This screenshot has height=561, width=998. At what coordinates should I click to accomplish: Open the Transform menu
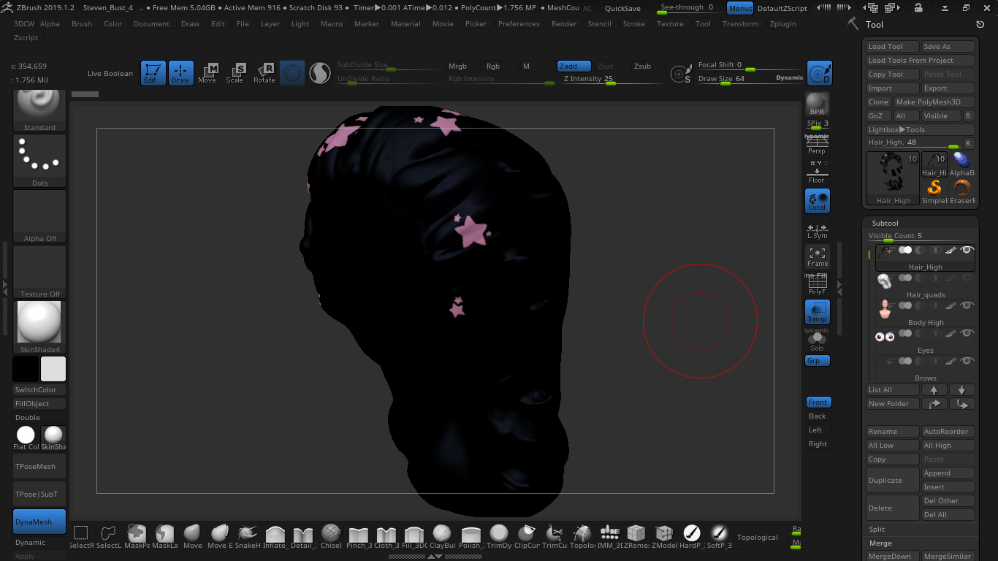click(740, 23)
